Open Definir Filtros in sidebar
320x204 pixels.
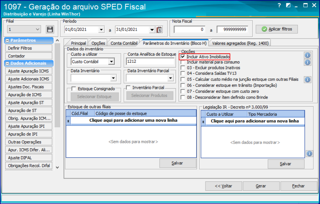[29, 48]
